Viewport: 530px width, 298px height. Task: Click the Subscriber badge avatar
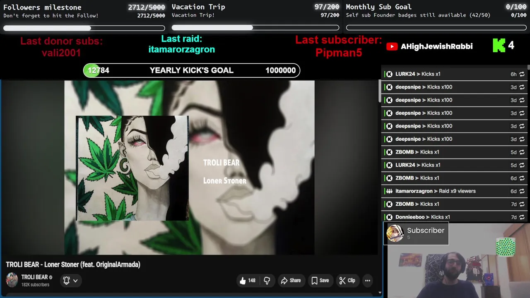(395, 233)
